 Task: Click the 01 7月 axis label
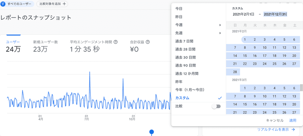(87, 118)
